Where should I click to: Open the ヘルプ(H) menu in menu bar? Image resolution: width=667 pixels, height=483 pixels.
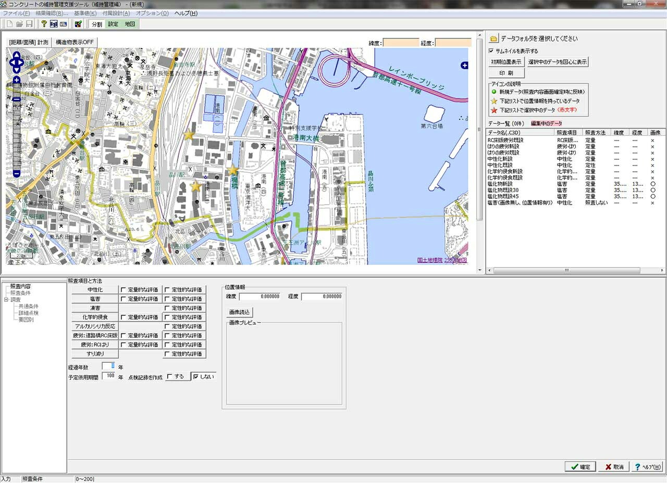[x=186, y=13]
